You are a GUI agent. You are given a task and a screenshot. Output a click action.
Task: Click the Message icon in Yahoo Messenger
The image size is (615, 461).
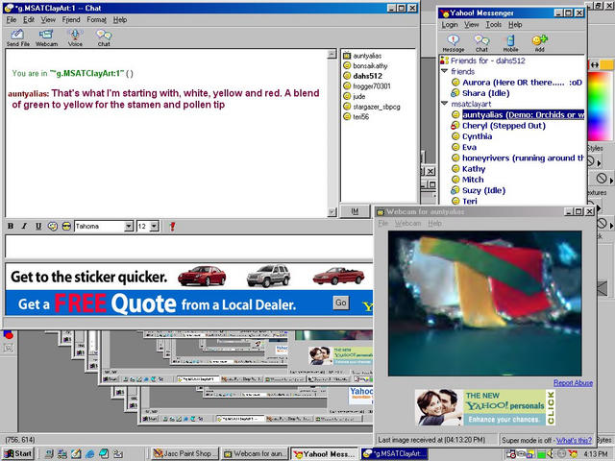(x=453, y=43)
